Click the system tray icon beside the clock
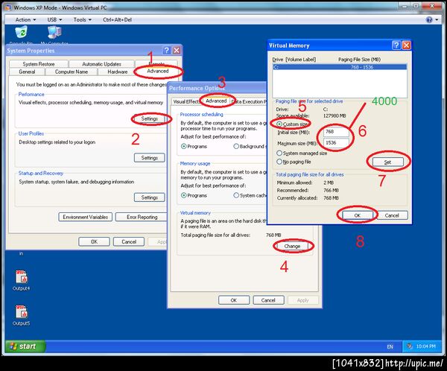 pyautogui.click(x=409, y=346)
